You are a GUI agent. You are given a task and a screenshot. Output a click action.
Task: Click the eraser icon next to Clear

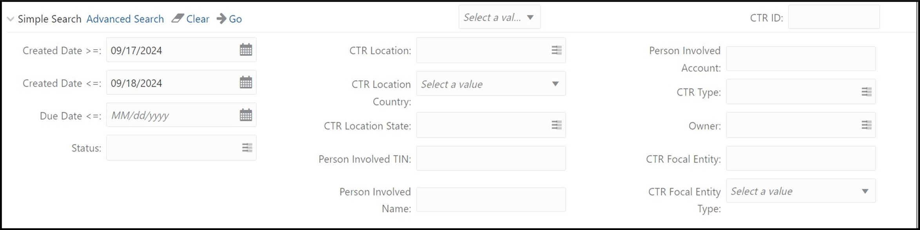click(178, 18)
